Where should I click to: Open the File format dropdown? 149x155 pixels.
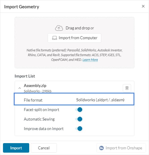(100, 100)
